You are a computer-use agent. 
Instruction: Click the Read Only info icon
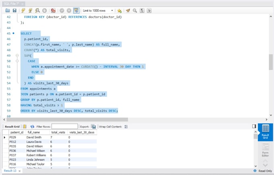point(255,171)
